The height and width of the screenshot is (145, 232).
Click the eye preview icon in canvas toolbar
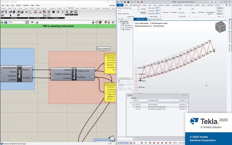click(33, 22)
